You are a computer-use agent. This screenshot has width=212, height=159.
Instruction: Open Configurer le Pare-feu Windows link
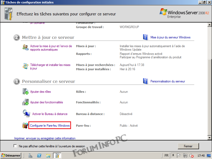coord(50,126)
